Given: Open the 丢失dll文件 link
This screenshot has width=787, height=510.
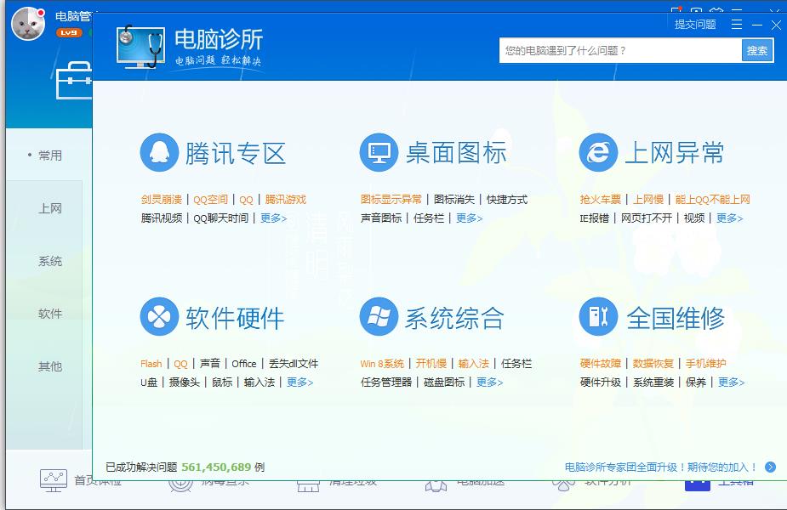Looking at the screenshot, I should click(294, 364).
